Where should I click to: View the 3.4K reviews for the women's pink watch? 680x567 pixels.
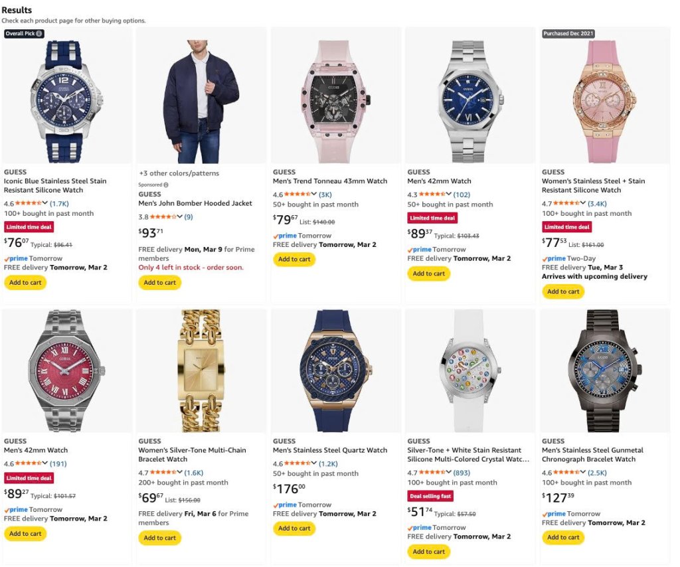pos(597,203)
